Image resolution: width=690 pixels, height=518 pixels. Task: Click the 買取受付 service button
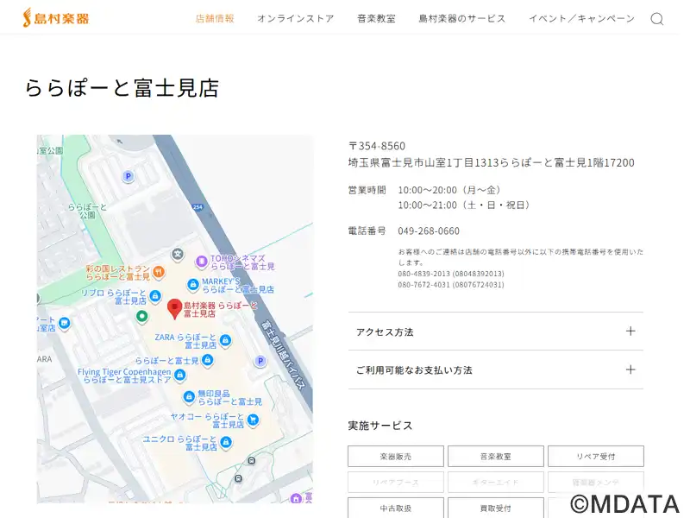(495, 508)
